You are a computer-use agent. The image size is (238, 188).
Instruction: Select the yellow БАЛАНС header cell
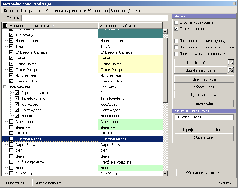click(x=130, y=58)
